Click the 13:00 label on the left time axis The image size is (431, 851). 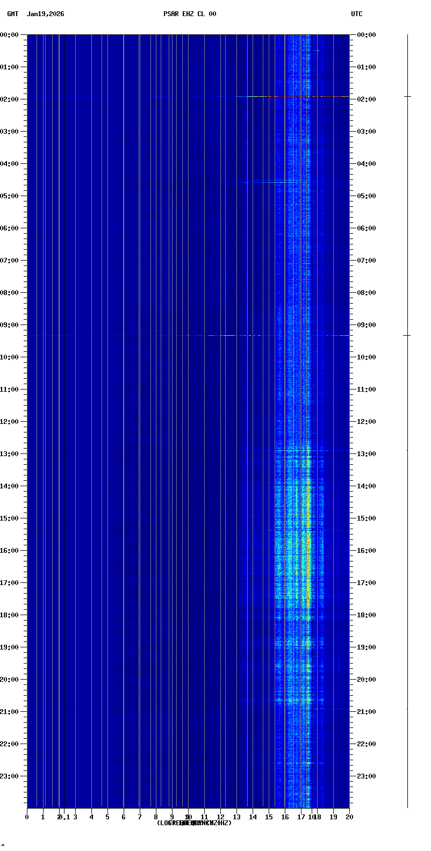(10, 454)
